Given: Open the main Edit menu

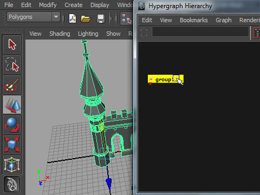Looking at the screenshot, I should pos(26,5).
